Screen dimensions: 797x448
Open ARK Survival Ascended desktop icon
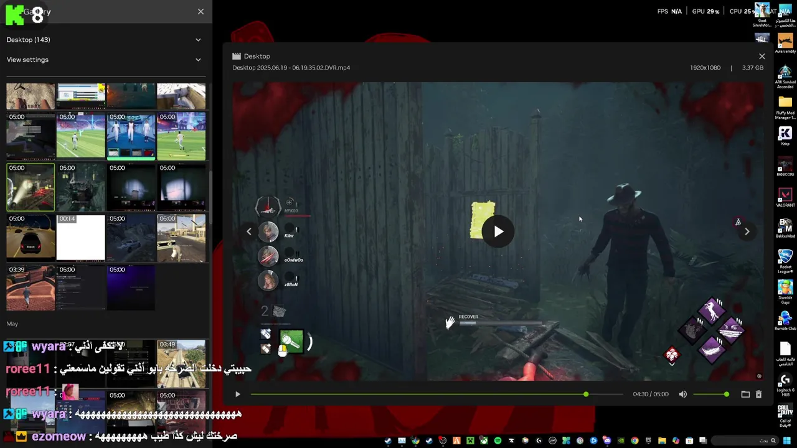[785, 77]
